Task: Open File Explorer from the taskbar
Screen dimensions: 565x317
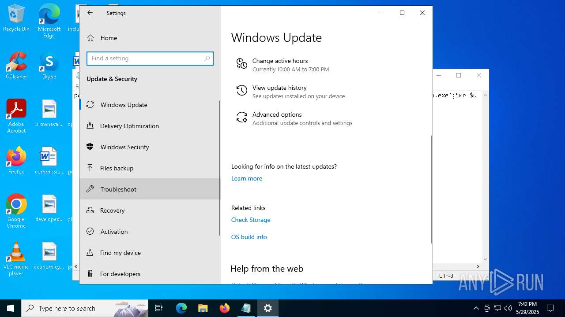Action: [203, 308]
